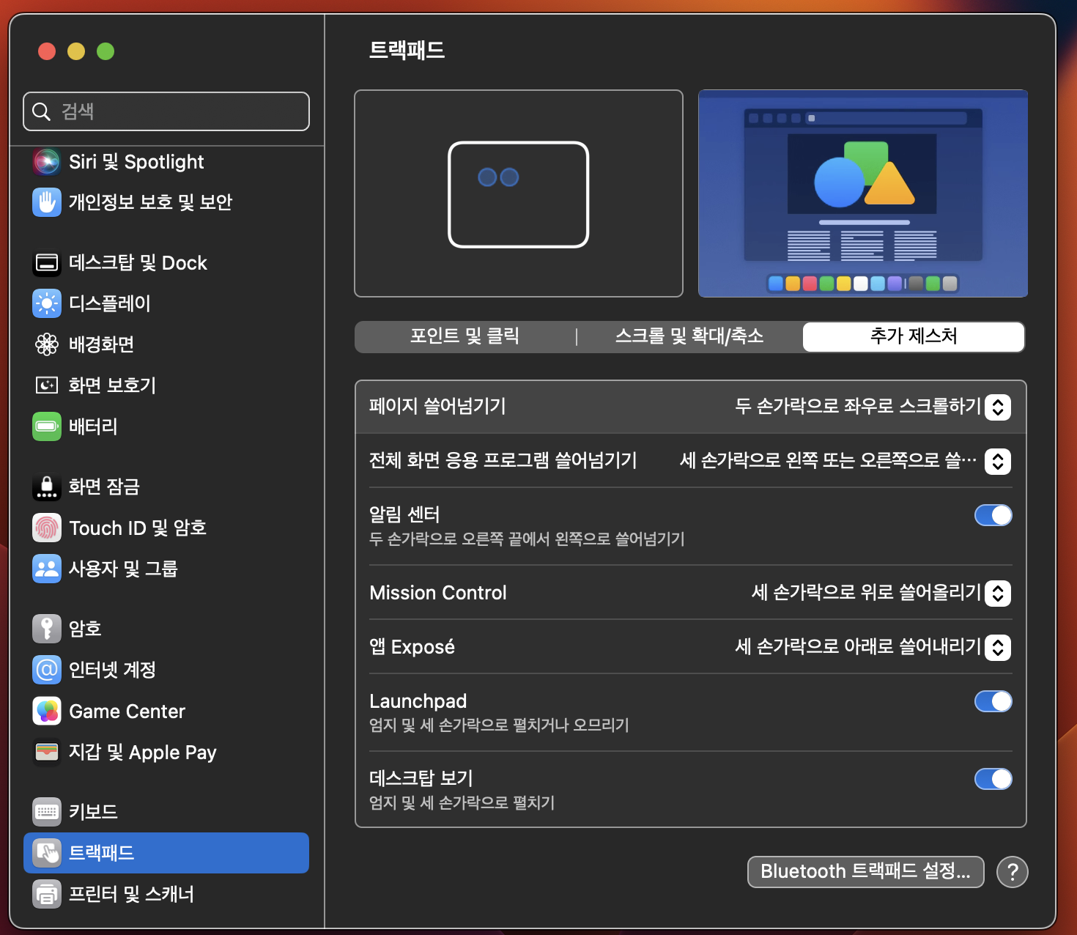Viewport: 1077px width, 935px height.
Task: Select the 화면 잠금 text in sidebar
Action: [x=104, y=487]
